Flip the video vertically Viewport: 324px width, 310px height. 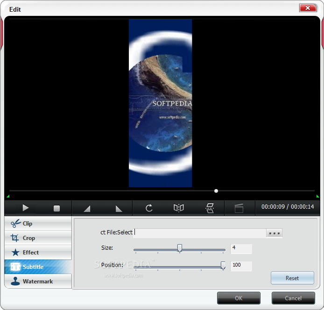point(210,208)
